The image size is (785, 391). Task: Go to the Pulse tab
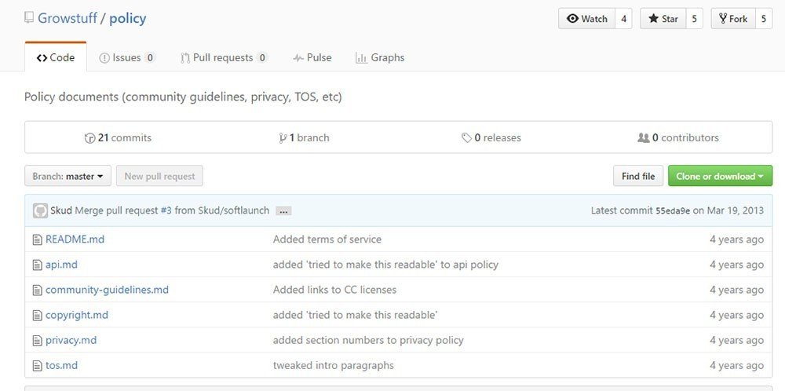point(312,57)
